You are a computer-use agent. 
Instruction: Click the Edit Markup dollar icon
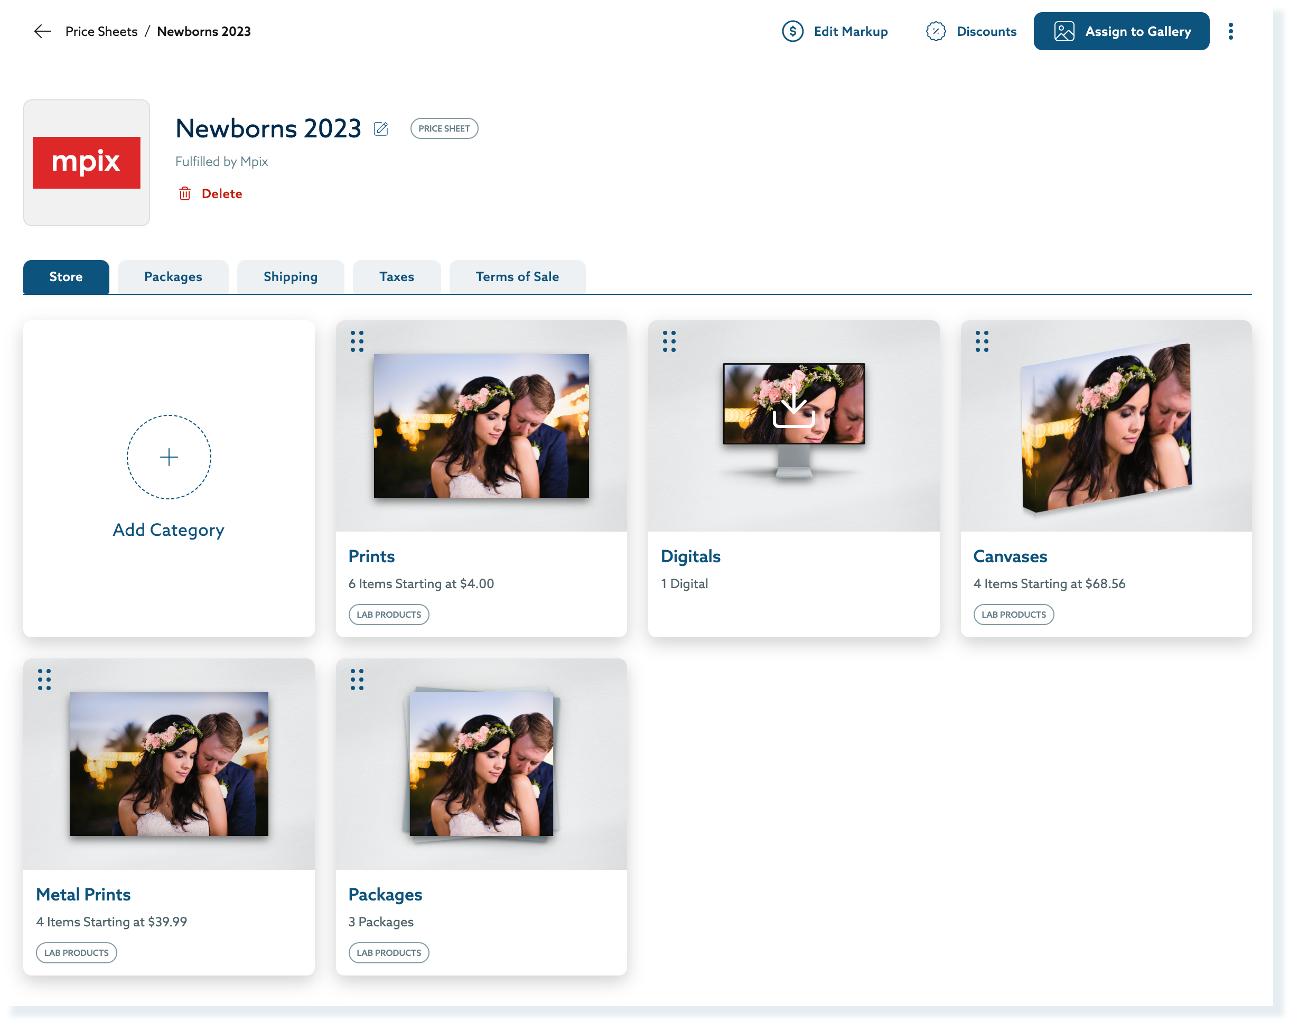[x=792, y=31]
